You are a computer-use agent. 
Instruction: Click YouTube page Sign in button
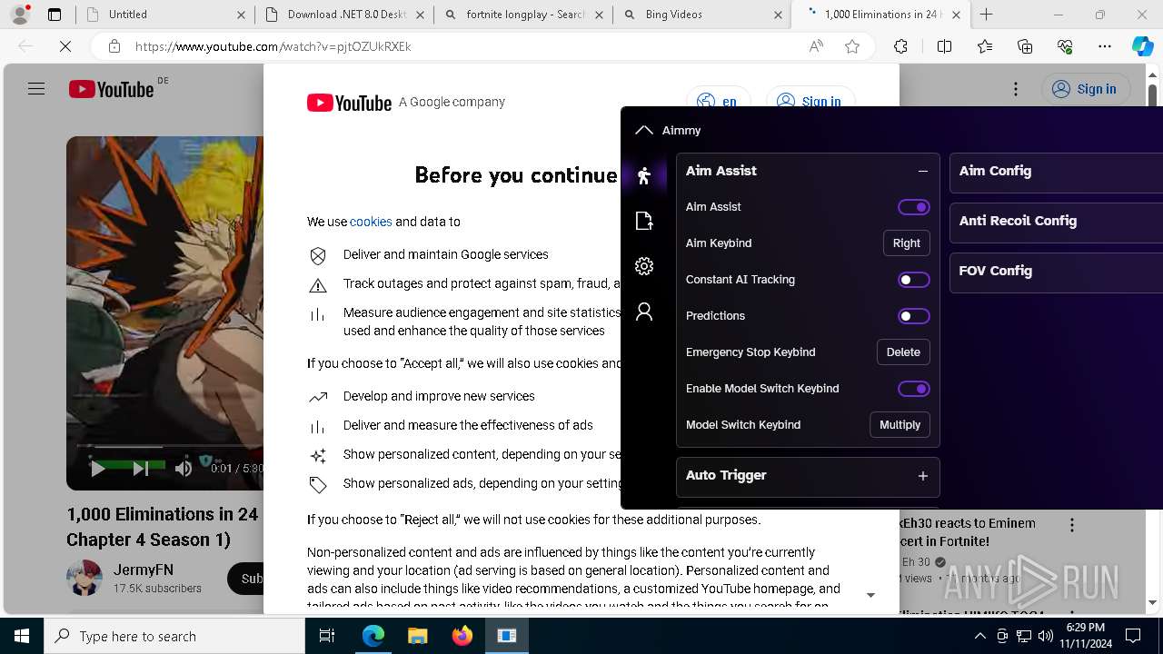coord(1085,89)
